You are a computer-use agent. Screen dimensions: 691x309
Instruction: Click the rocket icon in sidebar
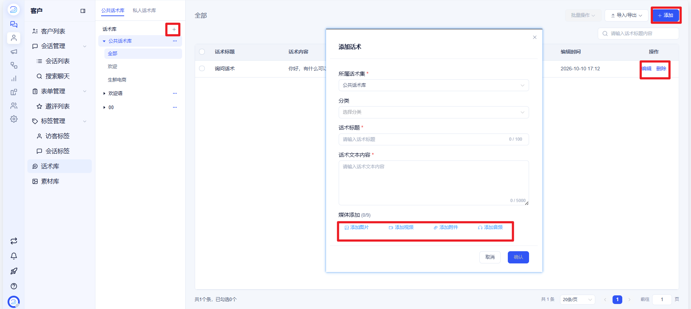click(x=14, y=271)
